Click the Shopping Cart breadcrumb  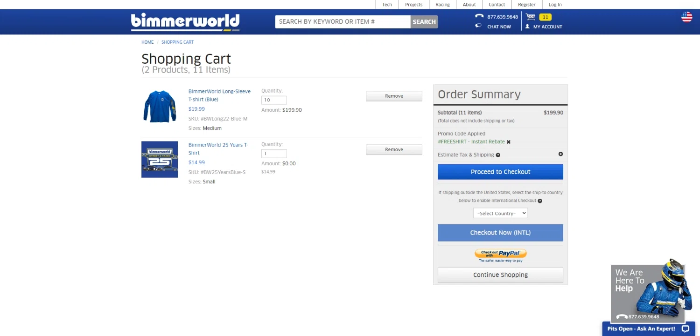[x=177, y=42]
